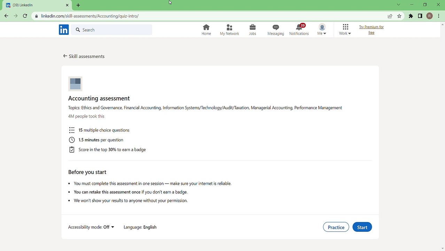The height and width of the screenshot is (251, 445).
Task: Click the Language: English selector
Action: pos(140,227)
